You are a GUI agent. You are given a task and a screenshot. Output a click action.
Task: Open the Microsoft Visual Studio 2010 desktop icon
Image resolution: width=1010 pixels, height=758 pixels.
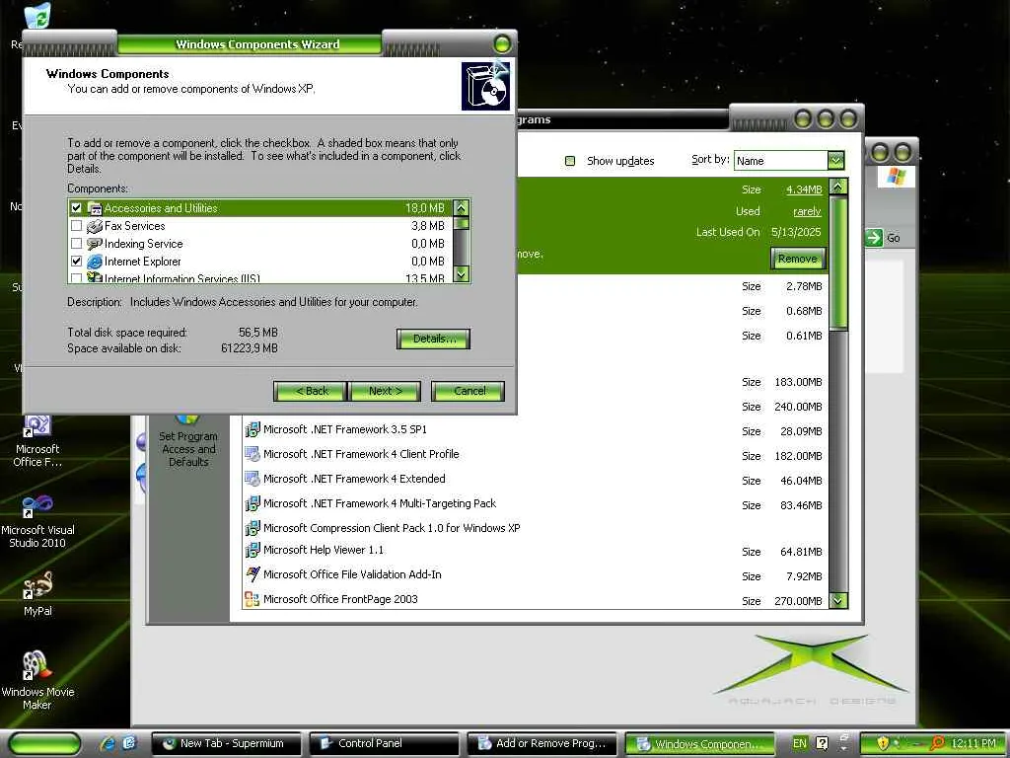coord(37,522)
